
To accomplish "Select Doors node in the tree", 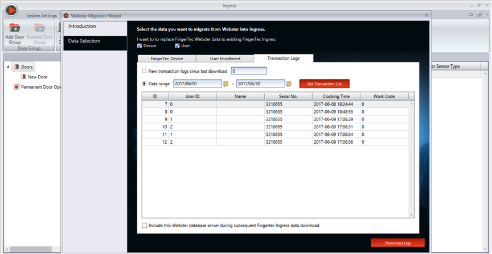I will (x=23, y=66).
